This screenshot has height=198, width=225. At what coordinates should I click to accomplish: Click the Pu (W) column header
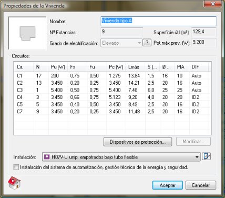[58, 67]
